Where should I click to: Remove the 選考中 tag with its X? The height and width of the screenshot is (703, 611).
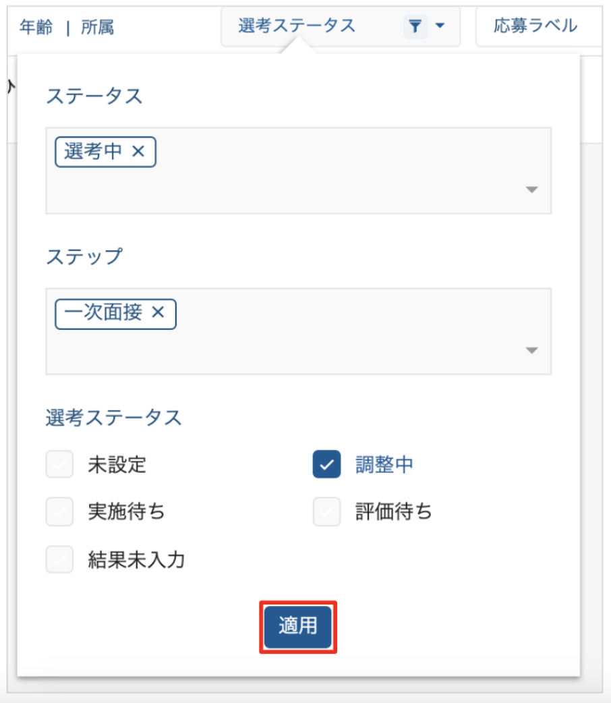(138, 152)
